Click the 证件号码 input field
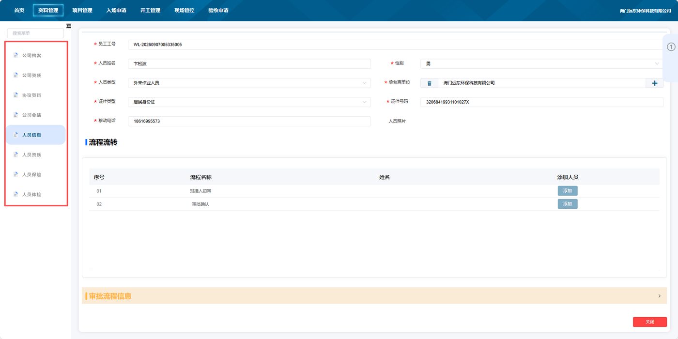The image size is (678, 339). (542, 102)
